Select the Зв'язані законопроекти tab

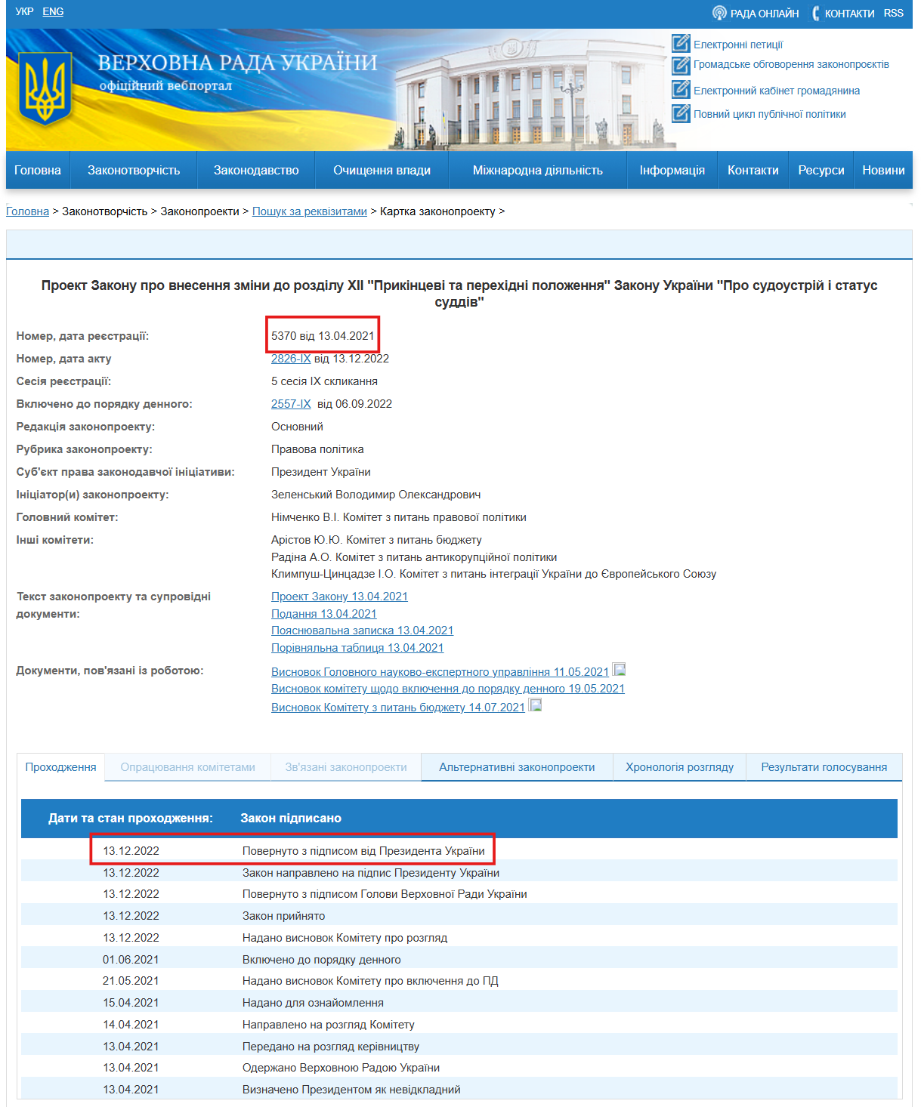coord(346,767)
